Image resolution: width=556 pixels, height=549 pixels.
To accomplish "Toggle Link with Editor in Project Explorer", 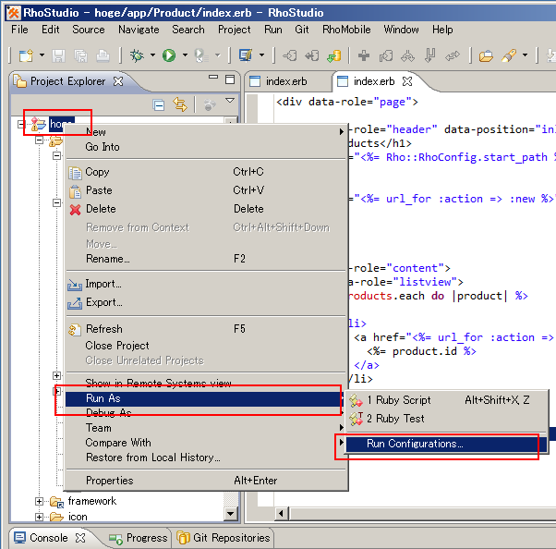I will pyautogui.click(x=180, y=104).
